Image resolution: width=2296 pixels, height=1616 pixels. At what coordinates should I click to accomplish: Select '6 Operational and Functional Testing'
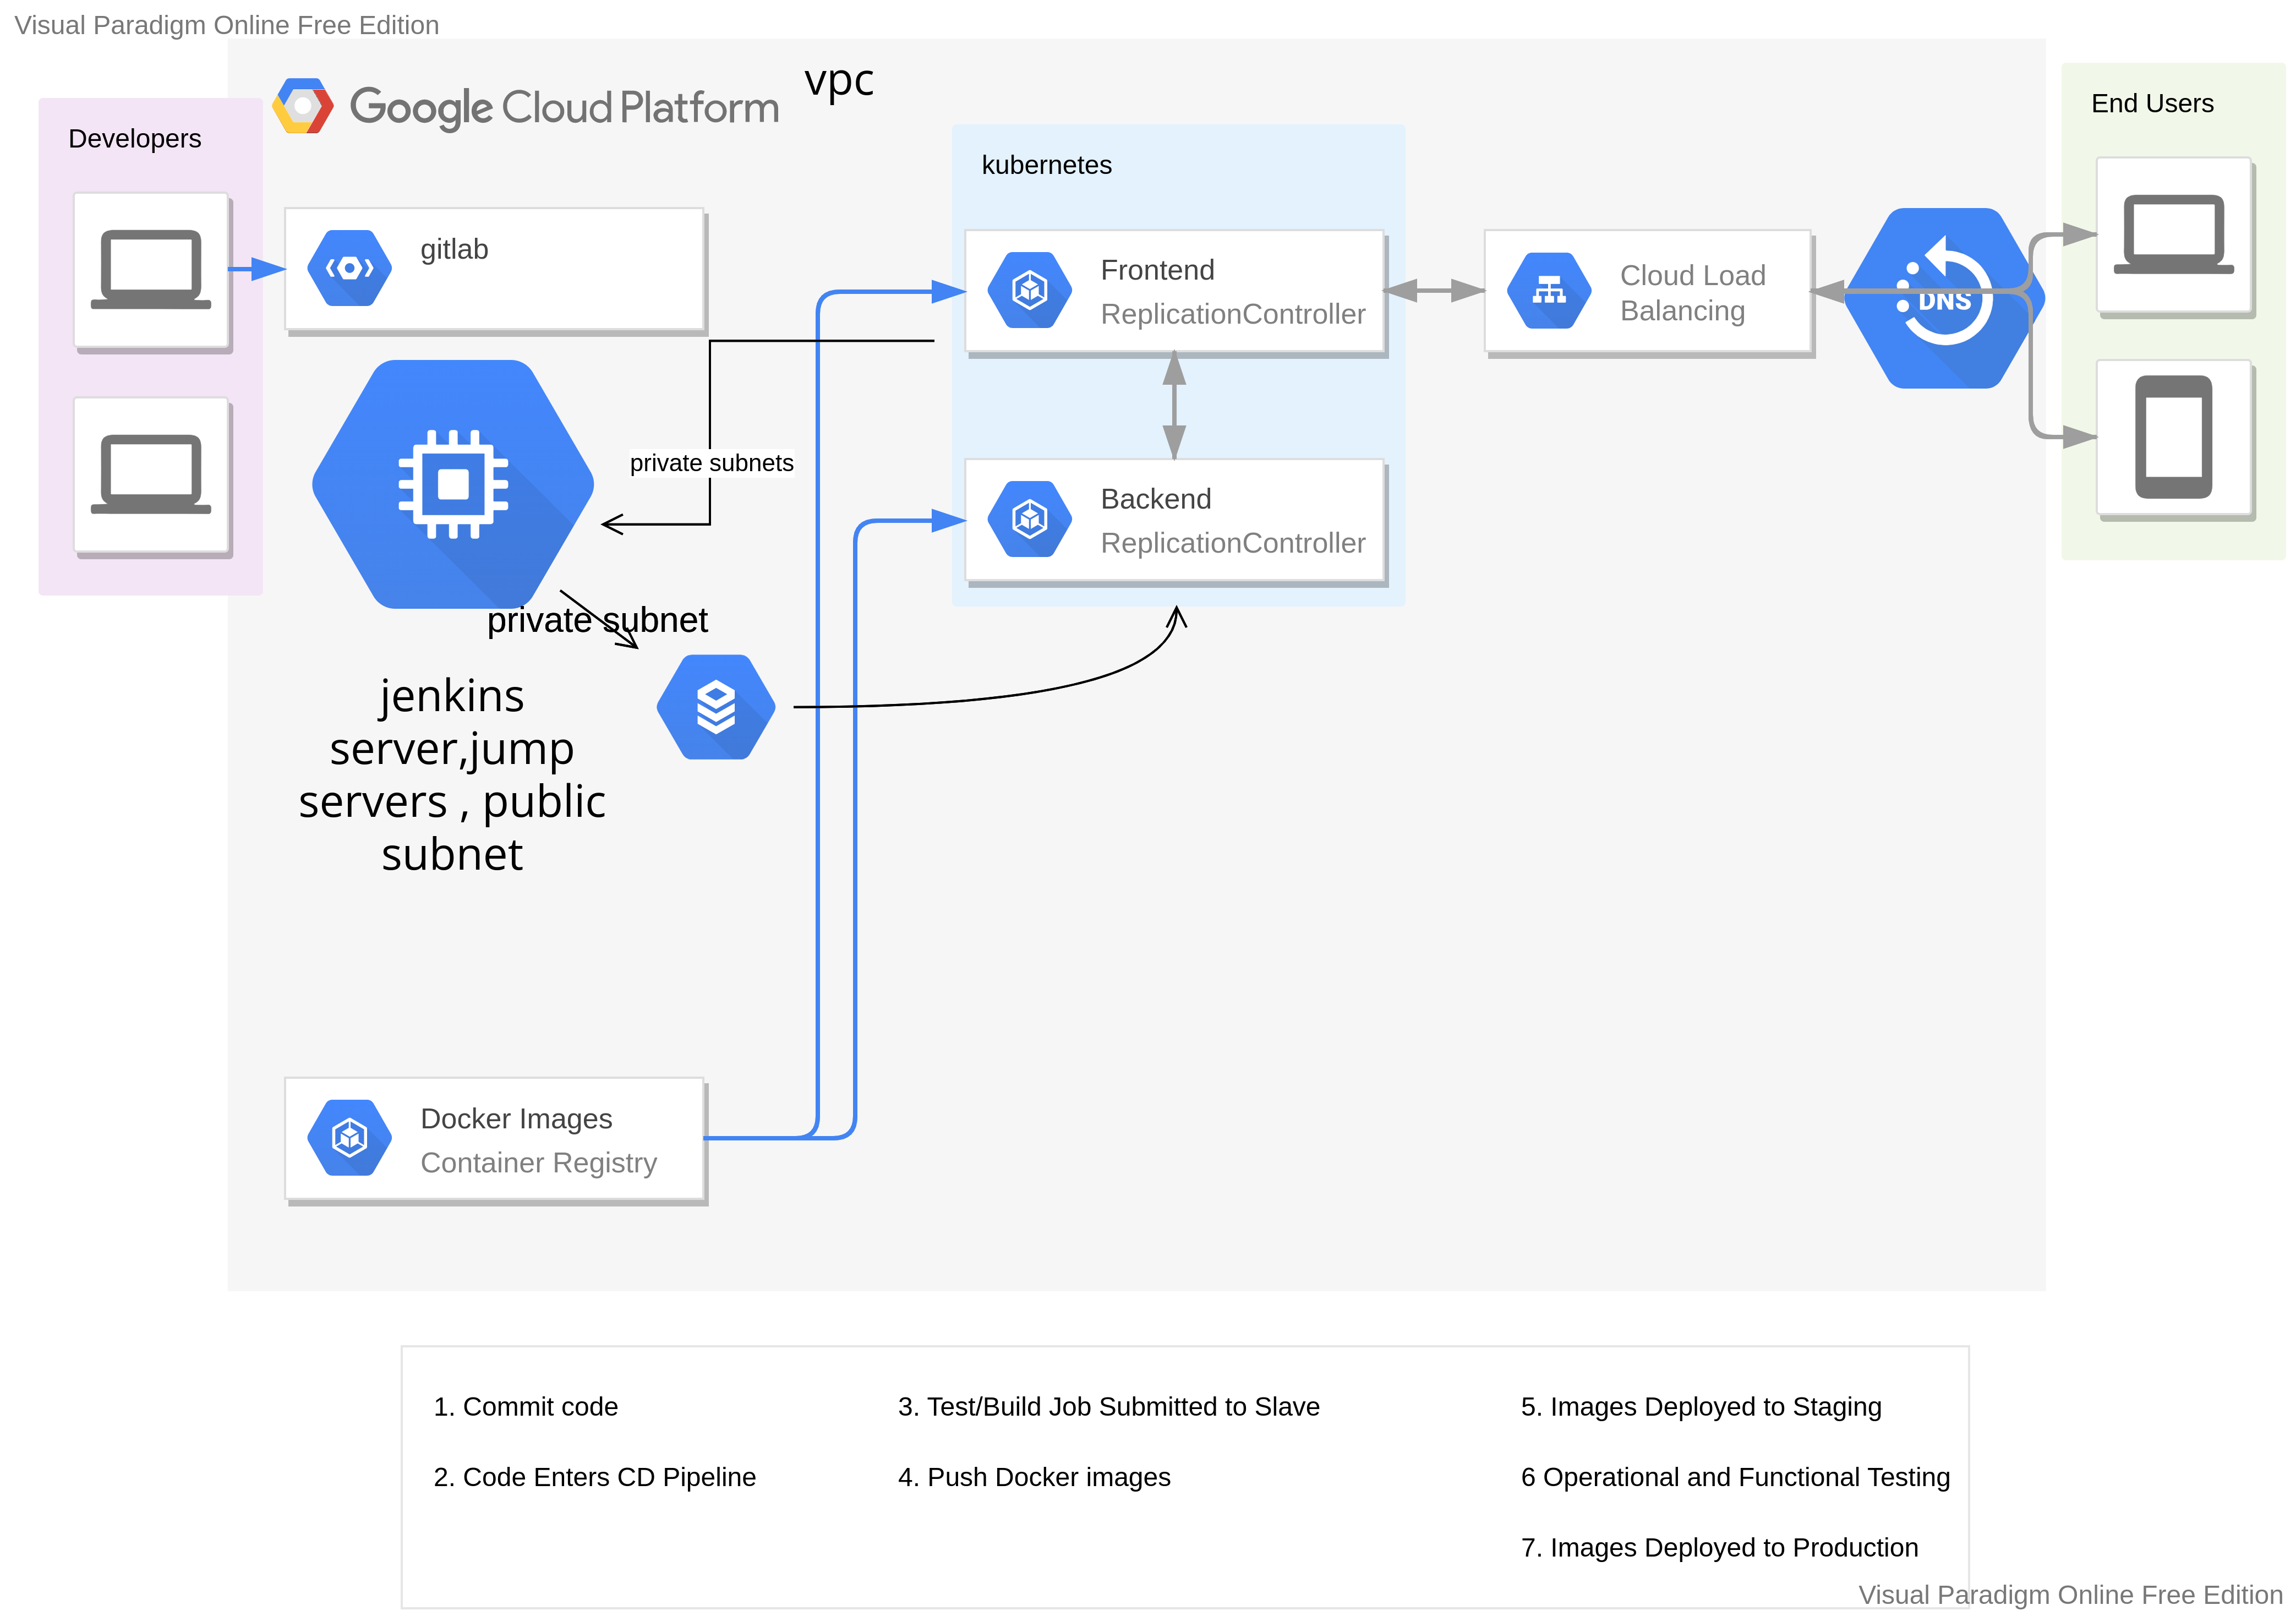(1735, 1478)
